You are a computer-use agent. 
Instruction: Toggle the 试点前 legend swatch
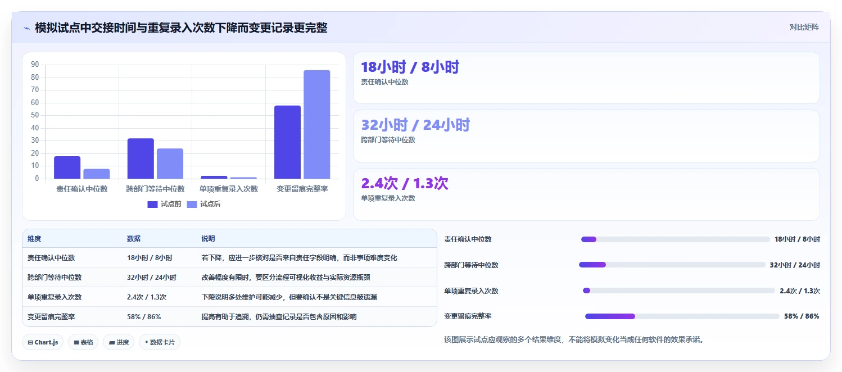tap(152, 204)
